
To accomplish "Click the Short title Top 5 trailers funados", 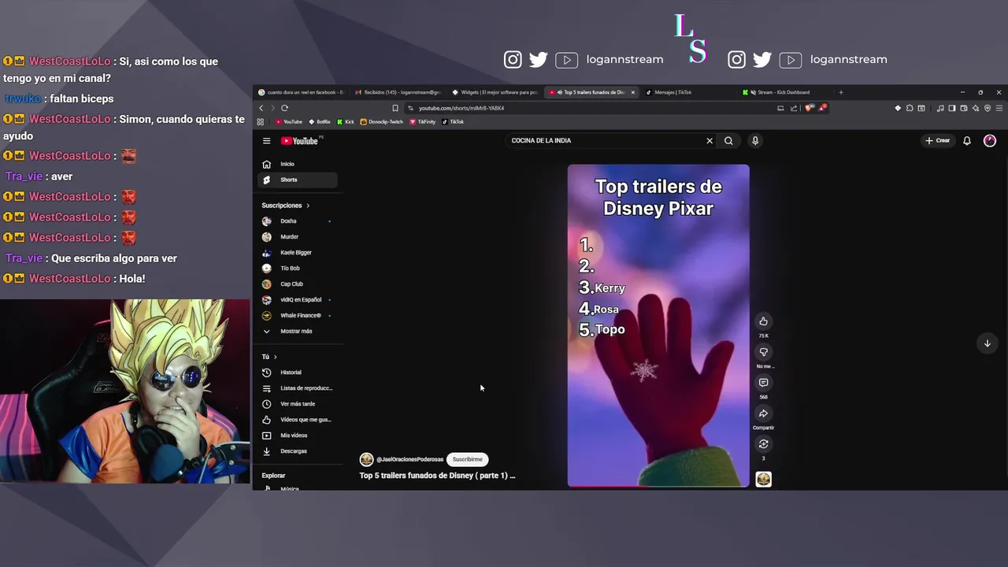I will tap(437, 476).
